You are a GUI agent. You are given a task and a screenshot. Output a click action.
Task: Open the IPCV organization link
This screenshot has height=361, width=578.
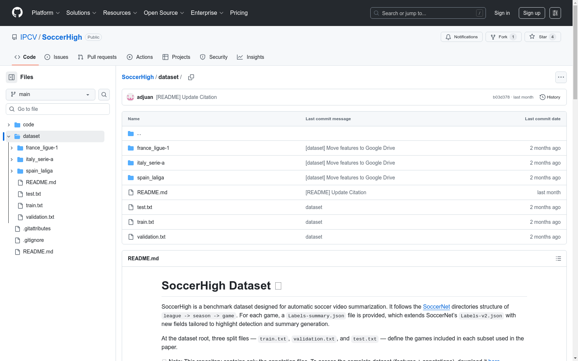(29, 37)
